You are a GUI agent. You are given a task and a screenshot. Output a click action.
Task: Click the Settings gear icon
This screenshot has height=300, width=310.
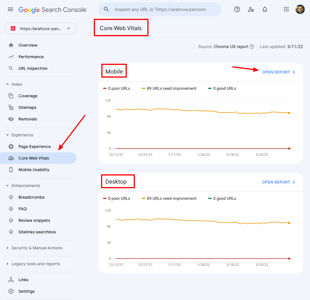point(11,291)
